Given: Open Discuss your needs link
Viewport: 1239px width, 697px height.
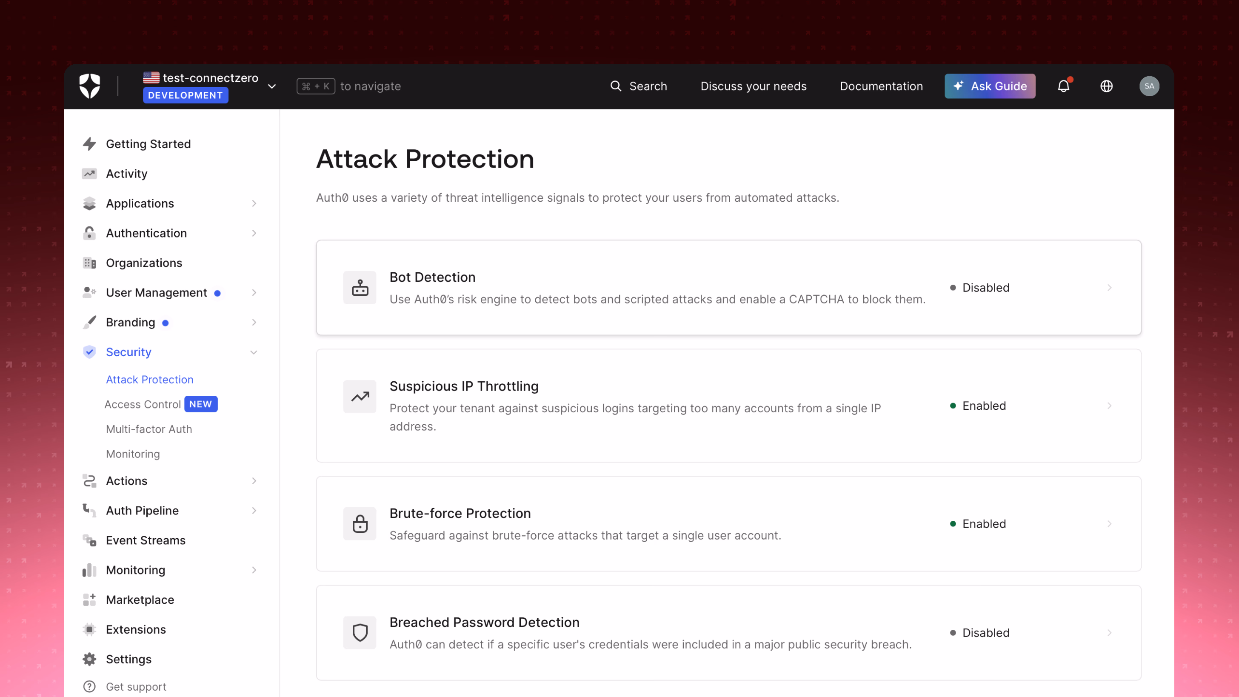Looking at the screenshot, I should (753, 86).
